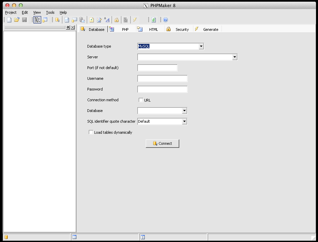318x242 pixels.
Task: Click the blue help question mark icon
Action: [166, 20]
